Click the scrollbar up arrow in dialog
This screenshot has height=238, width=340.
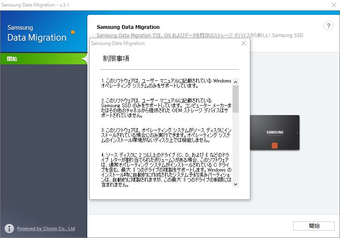(235, 82)
